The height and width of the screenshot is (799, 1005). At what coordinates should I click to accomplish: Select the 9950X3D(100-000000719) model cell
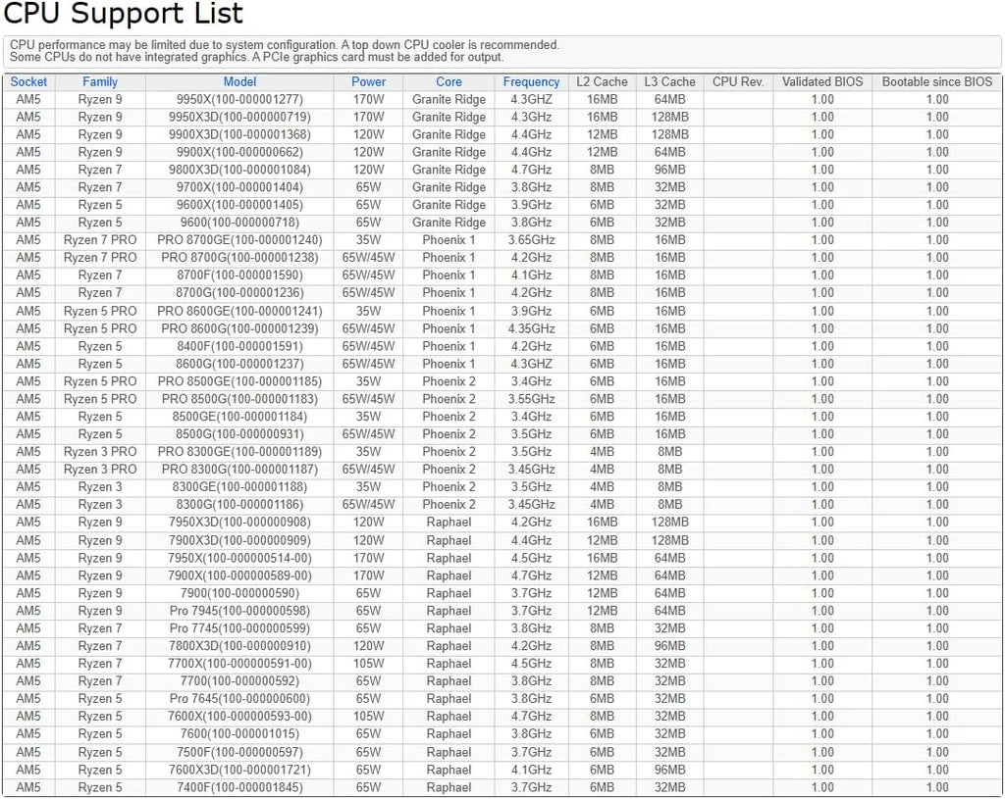point(239,118)
